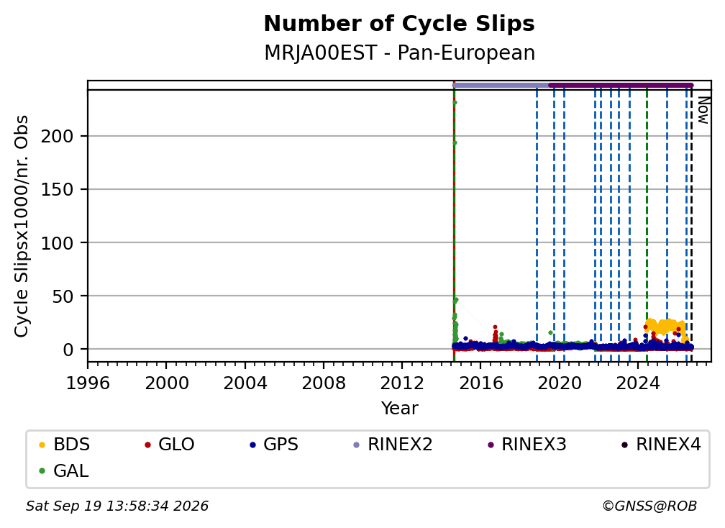Click the yellow BDS data cluster
725x528 pixels.
pos(665,327)
